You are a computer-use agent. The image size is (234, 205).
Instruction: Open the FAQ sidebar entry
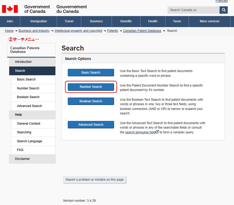20,150
